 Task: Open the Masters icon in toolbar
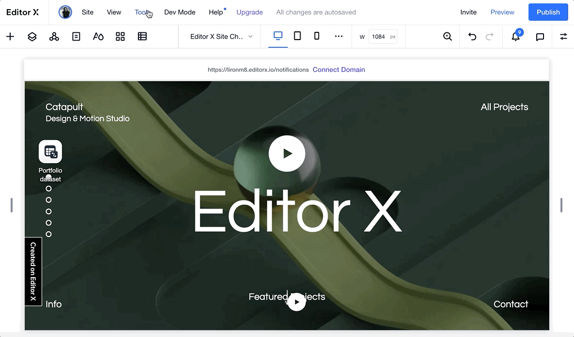(x=54, y=37)
